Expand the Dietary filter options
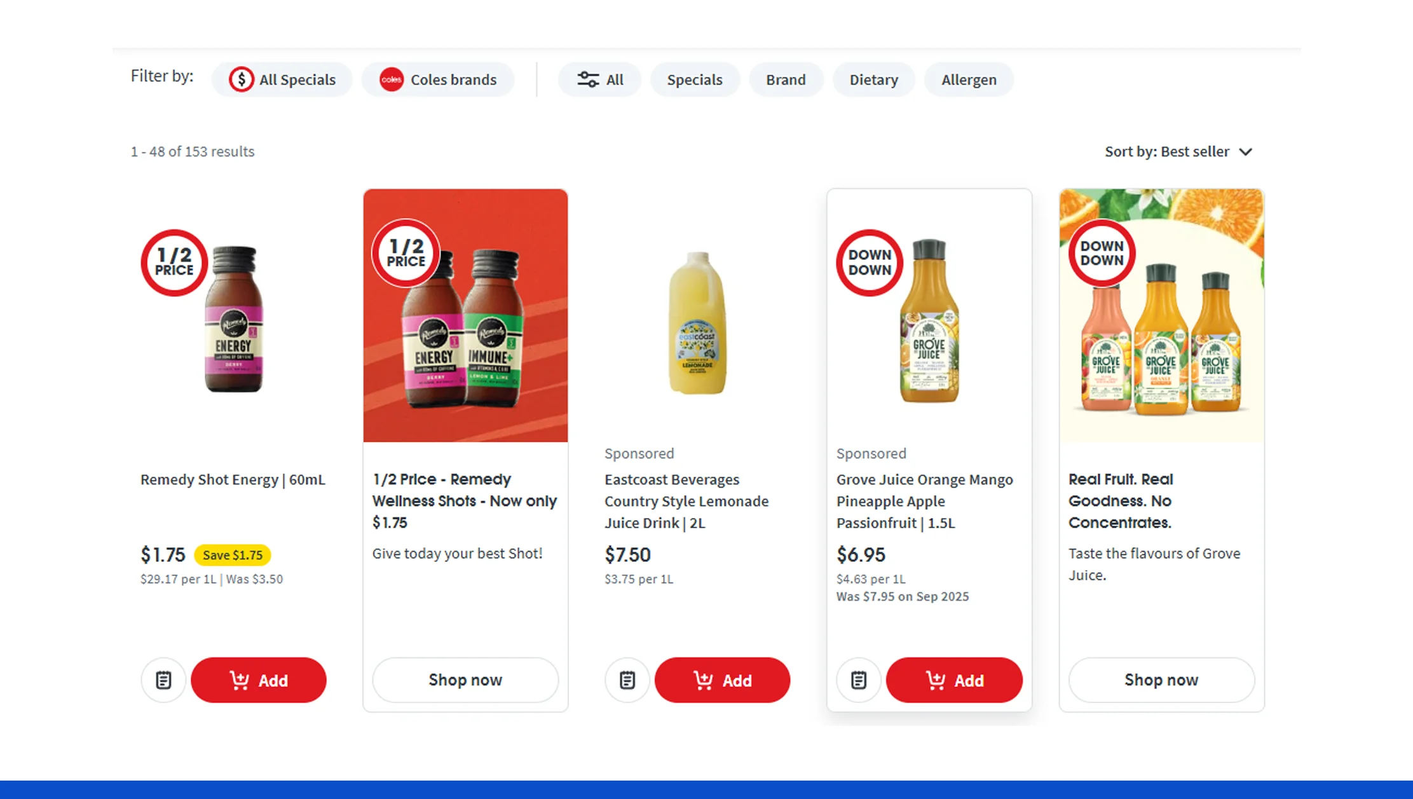The height and width of the screenshot is (799, 1413). point(873,79)
